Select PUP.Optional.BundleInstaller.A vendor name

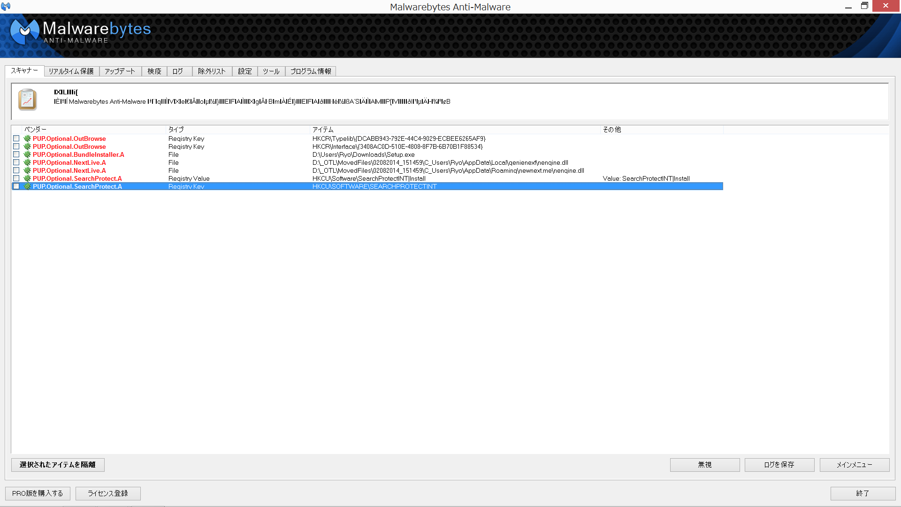[x=78, y=154]
